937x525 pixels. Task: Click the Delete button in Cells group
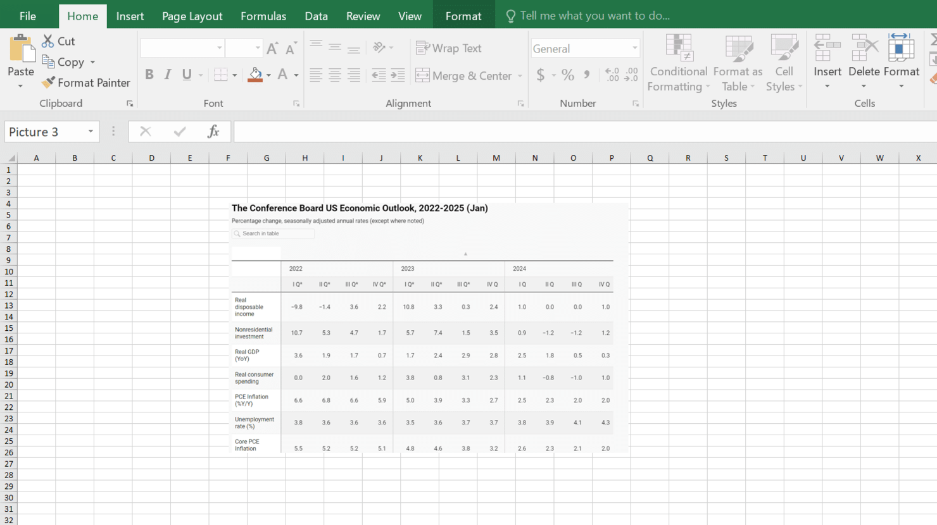tap(864, 60)
